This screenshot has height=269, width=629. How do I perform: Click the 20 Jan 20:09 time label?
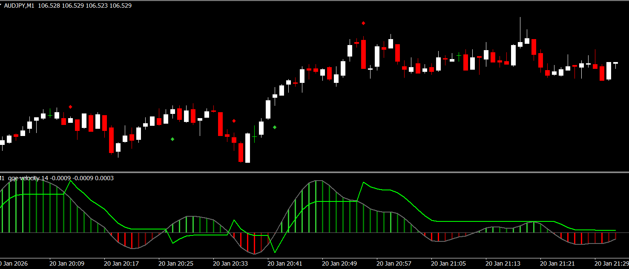pos(67,263)
